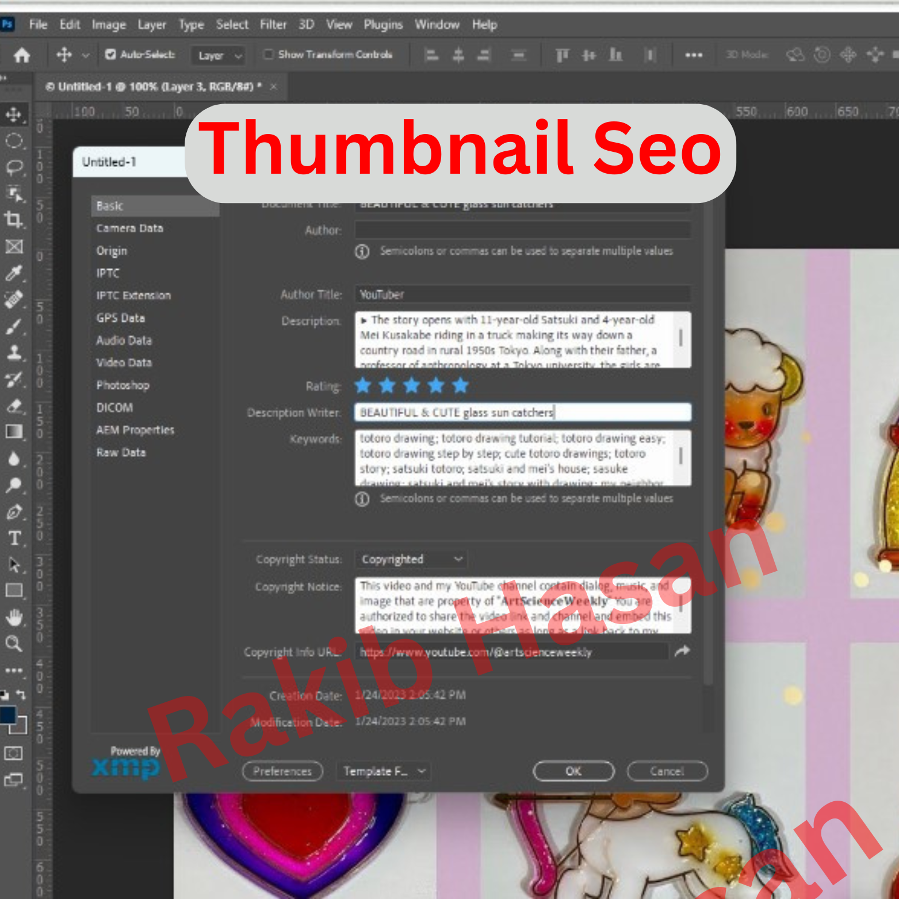The image size is (899, 899).
Task: Click the Keywords text area
Action: (x=523, y=458)
